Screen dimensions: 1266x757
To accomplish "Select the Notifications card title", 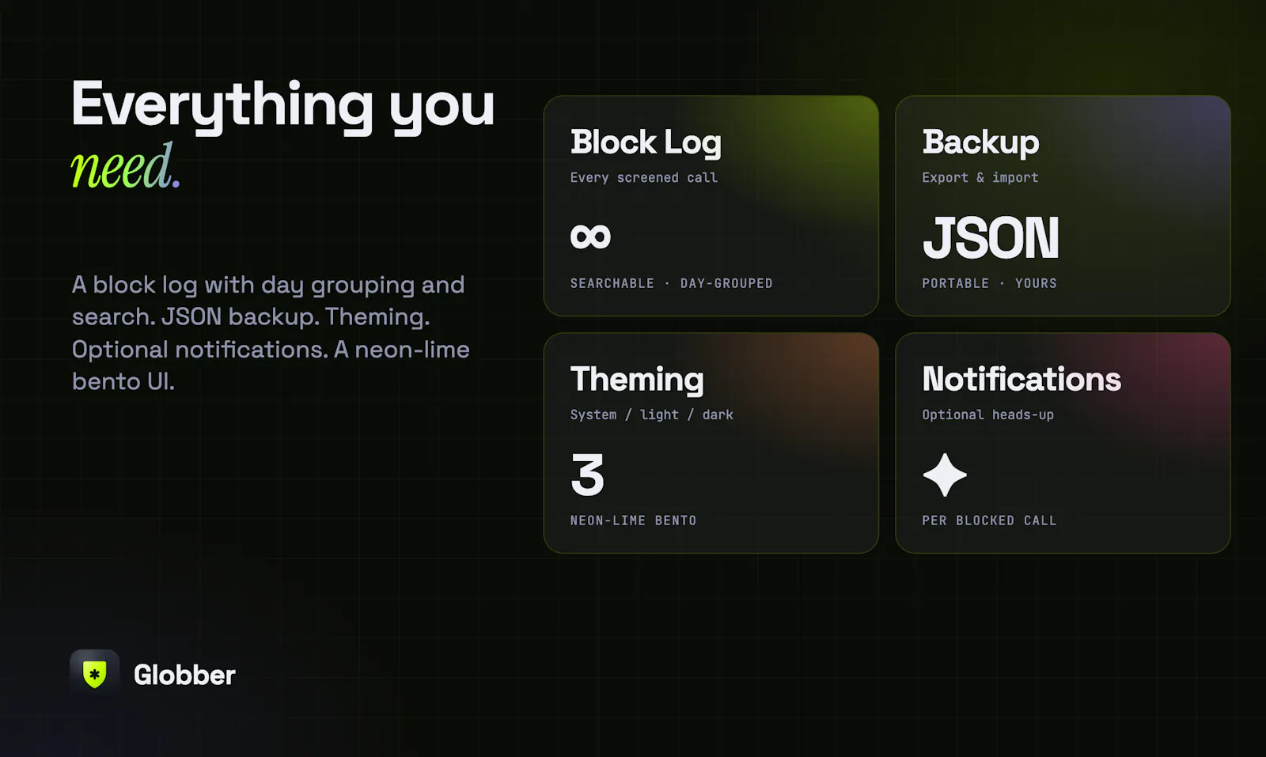I will [1022, 379].
